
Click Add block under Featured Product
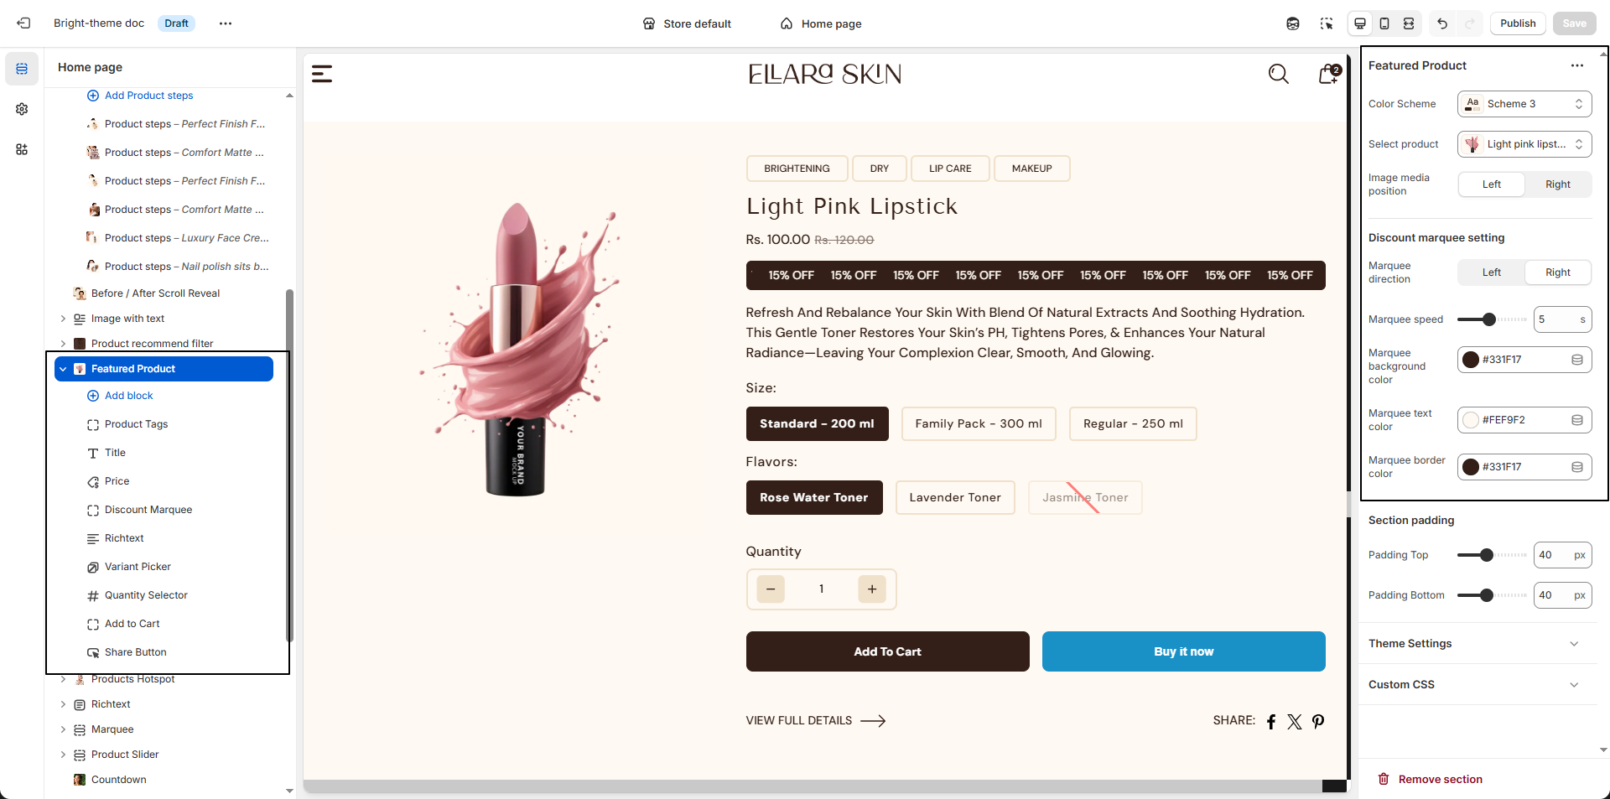120,396
